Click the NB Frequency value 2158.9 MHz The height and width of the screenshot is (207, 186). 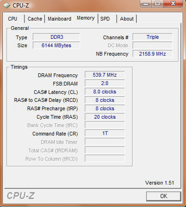pyautogui.click(x=153, y=54)
